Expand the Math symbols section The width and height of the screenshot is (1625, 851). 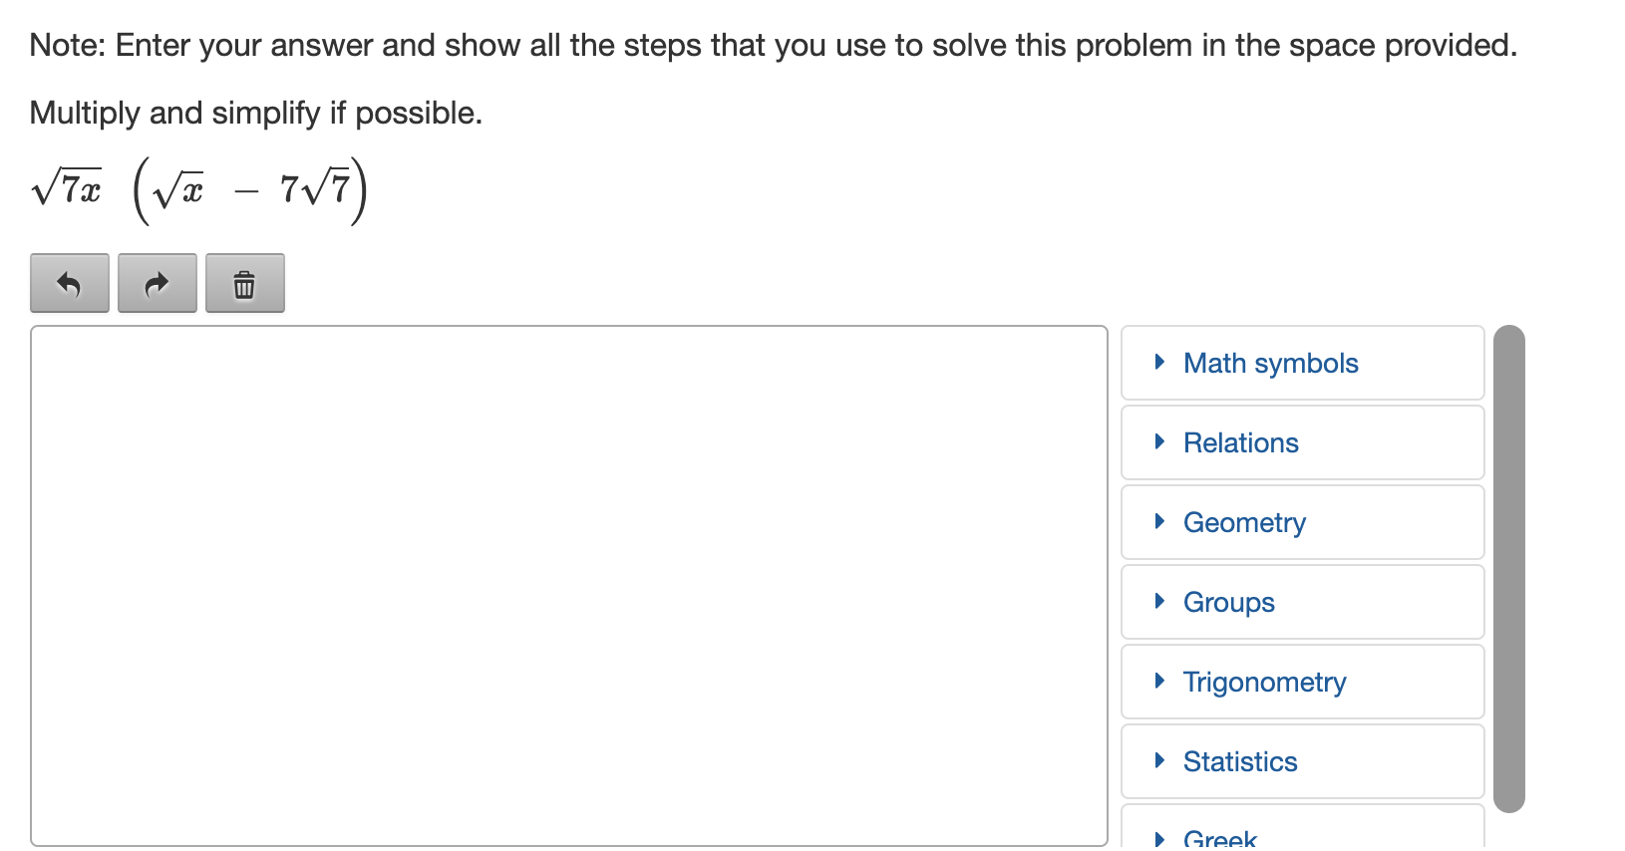(x=1302, y=363)
